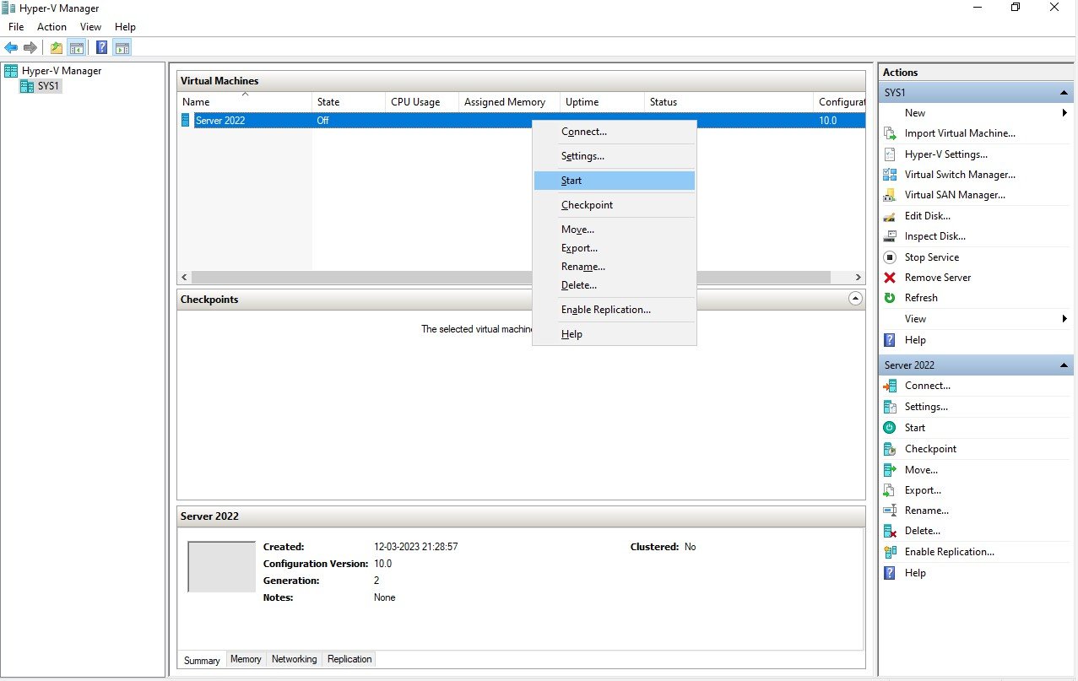Click the Help icon under SYS1 actions
This screenshot has width=1078, height=681.
tap(890, 340)
